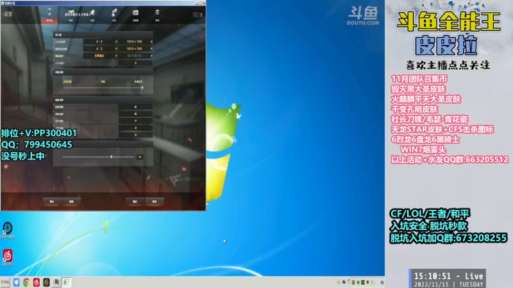Open the black G taskbar icon
This screenshot has width=513, height=288.
[x=46, y=282]
